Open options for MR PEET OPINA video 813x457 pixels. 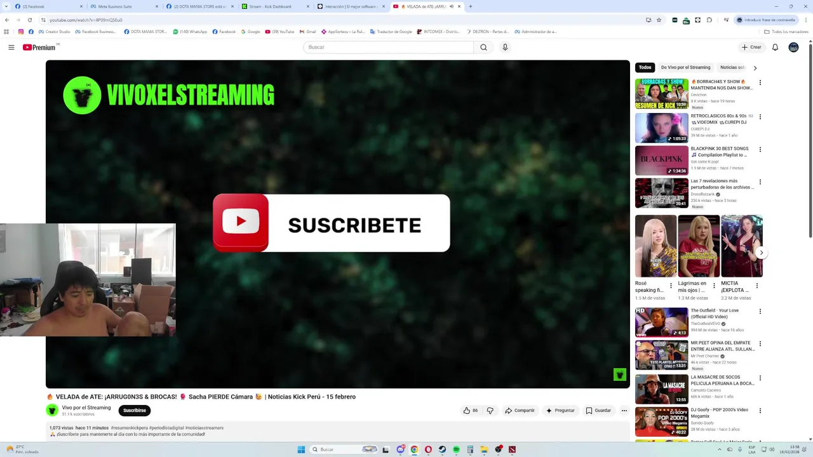click(760, 344)
